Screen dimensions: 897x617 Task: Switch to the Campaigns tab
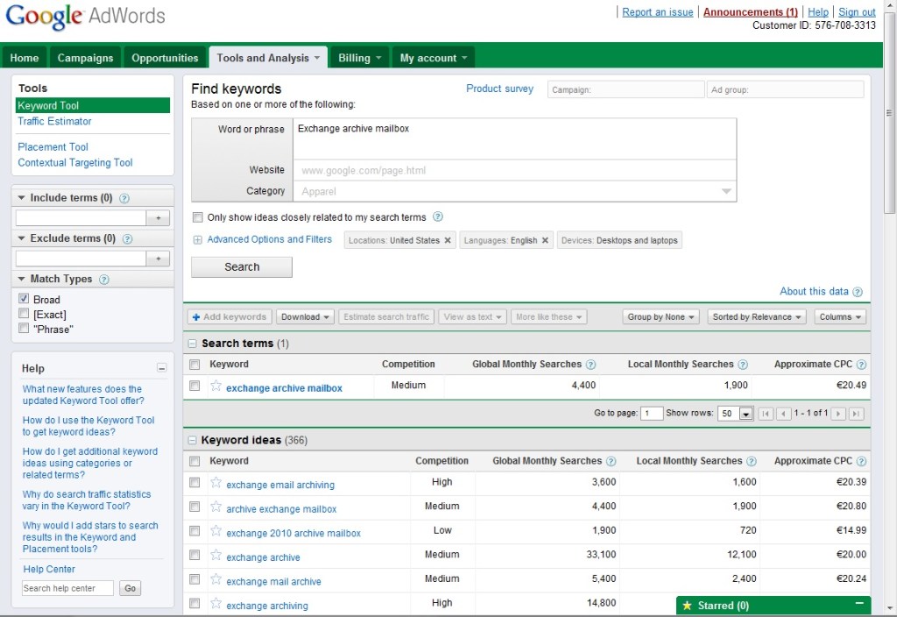tap(85, 58)
